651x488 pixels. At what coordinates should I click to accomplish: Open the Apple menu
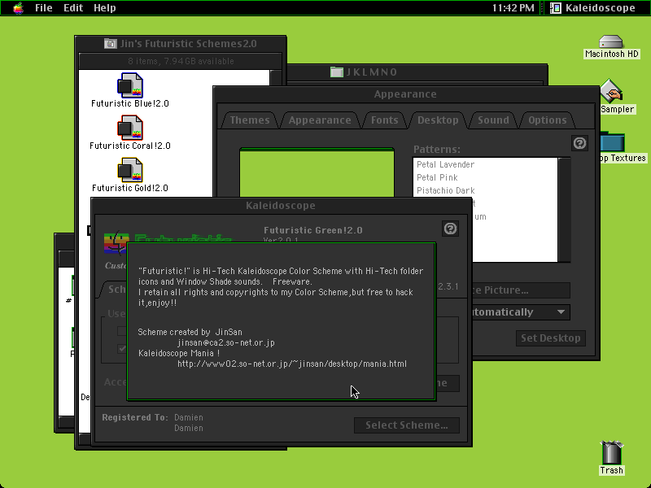pyautogui.click(x=18, y=8)
